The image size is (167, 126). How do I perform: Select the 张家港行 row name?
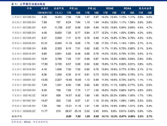pos(17,111)
